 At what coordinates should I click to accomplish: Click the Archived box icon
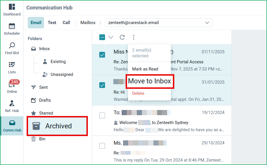(36, 126)
